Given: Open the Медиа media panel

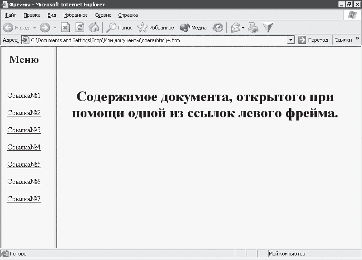Looking at the screenshot, I should pyautogui.click(x=193, y=28).
